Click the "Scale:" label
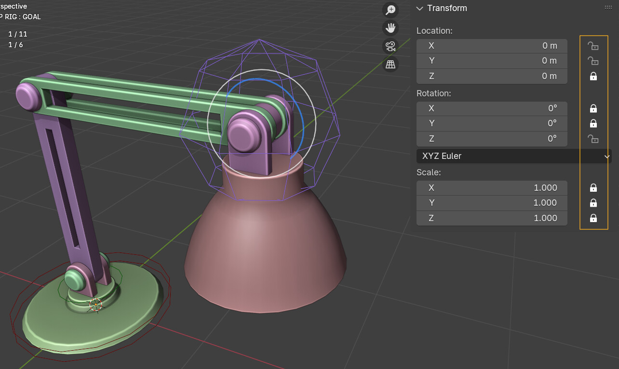 tap(429, 172)
